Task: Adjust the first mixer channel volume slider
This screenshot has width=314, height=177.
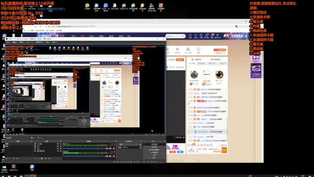Action: coord(86,149)
